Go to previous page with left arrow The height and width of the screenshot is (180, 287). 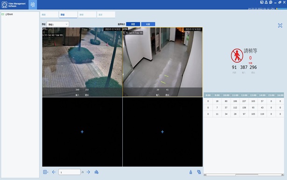click(54, 172)
